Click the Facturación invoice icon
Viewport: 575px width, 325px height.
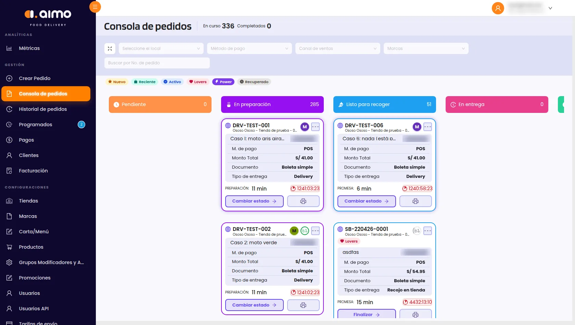point(9,171)
